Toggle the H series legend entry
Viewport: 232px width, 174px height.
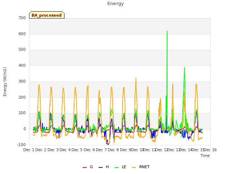tap(104, 167)
